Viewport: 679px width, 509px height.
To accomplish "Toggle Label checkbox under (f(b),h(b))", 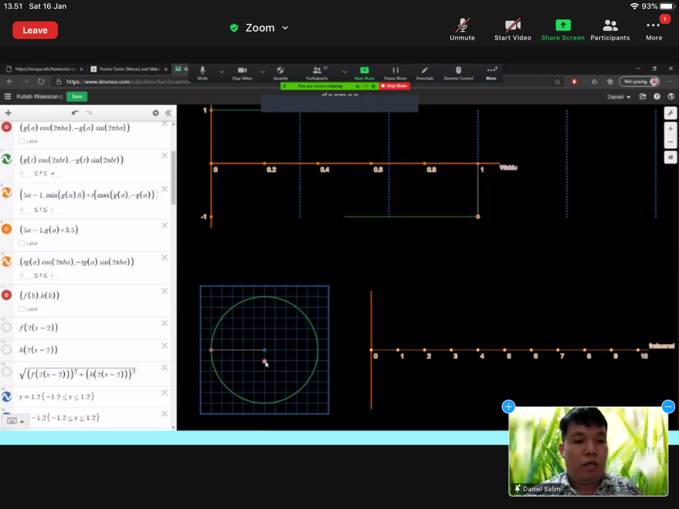I will coord(21,309).
